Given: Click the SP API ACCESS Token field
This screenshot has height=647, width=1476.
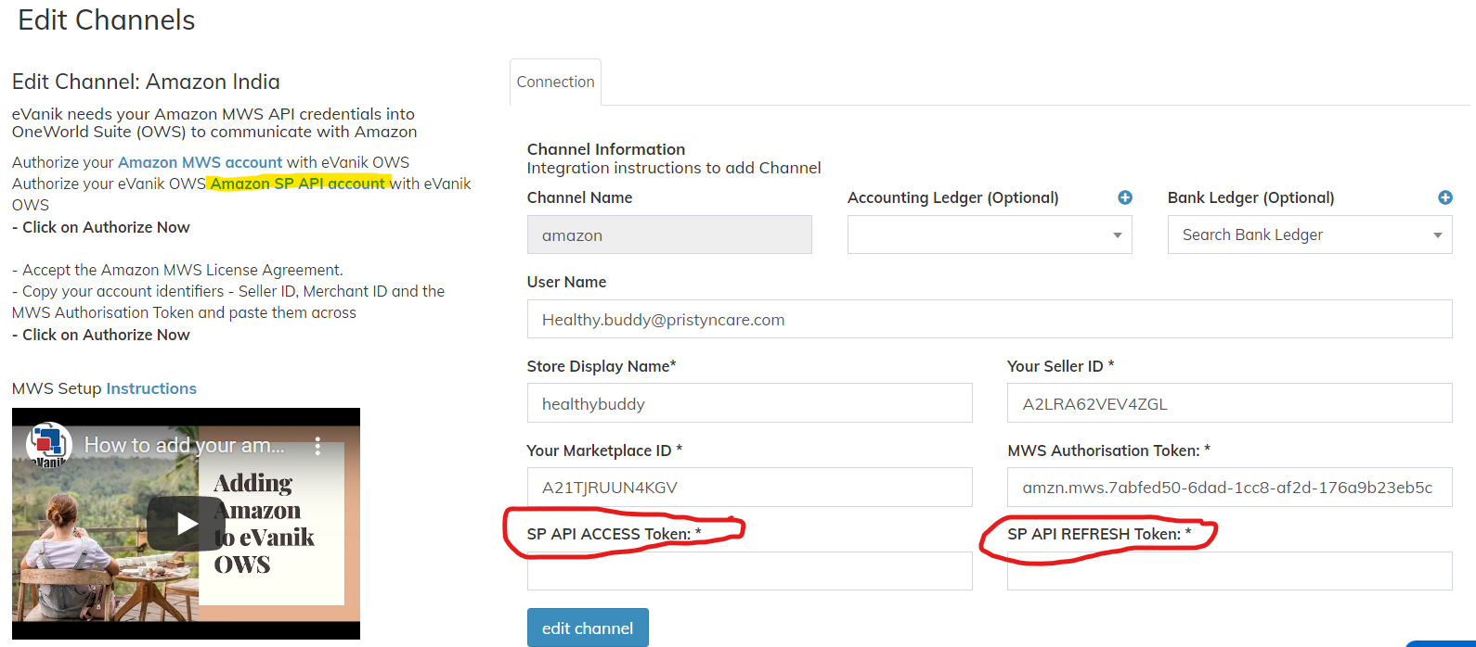Looking at the screenshot, I should (x=750, y=571).
